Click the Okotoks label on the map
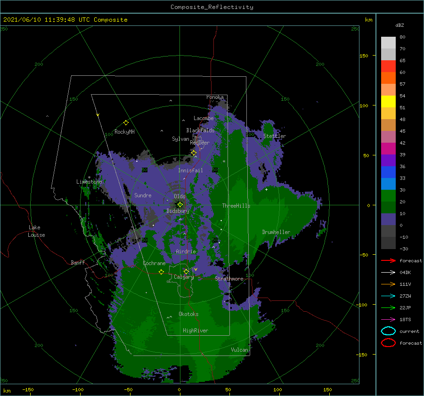This screenshot has height=396, width=424. tap(188, 314)
